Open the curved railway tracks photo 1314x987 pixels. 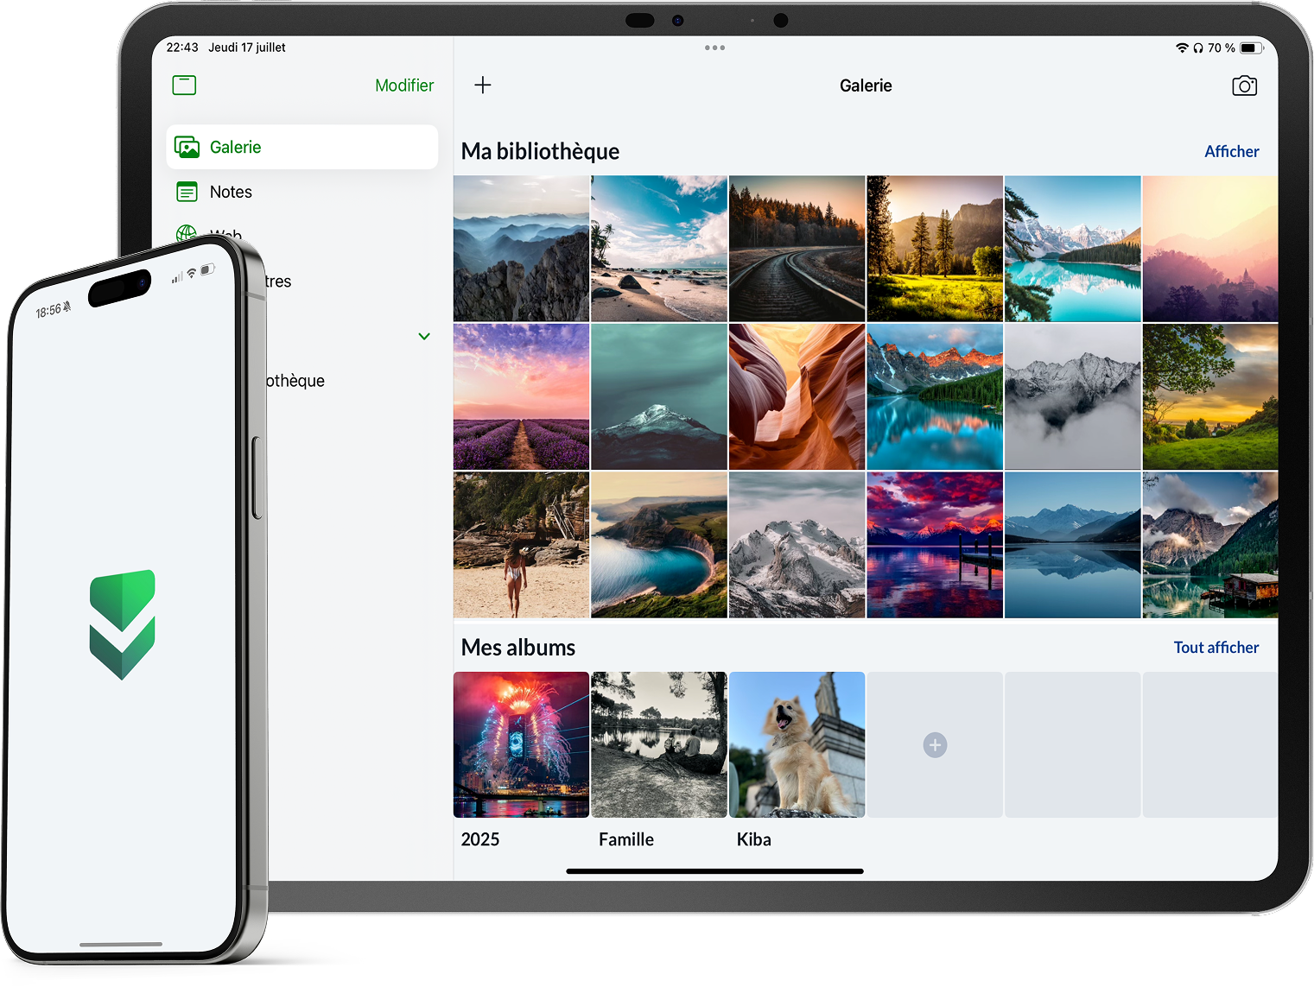(x=797, y=249)
